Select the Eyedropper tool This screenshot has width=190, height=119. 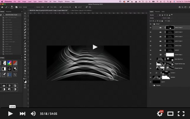pyautogui.click(x=25, y=27)
